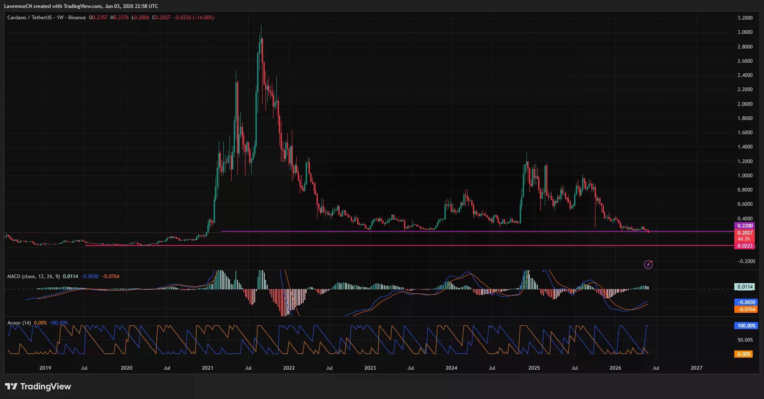
Task: Click the purple lightning bolt icon
Action: point(648,264)
